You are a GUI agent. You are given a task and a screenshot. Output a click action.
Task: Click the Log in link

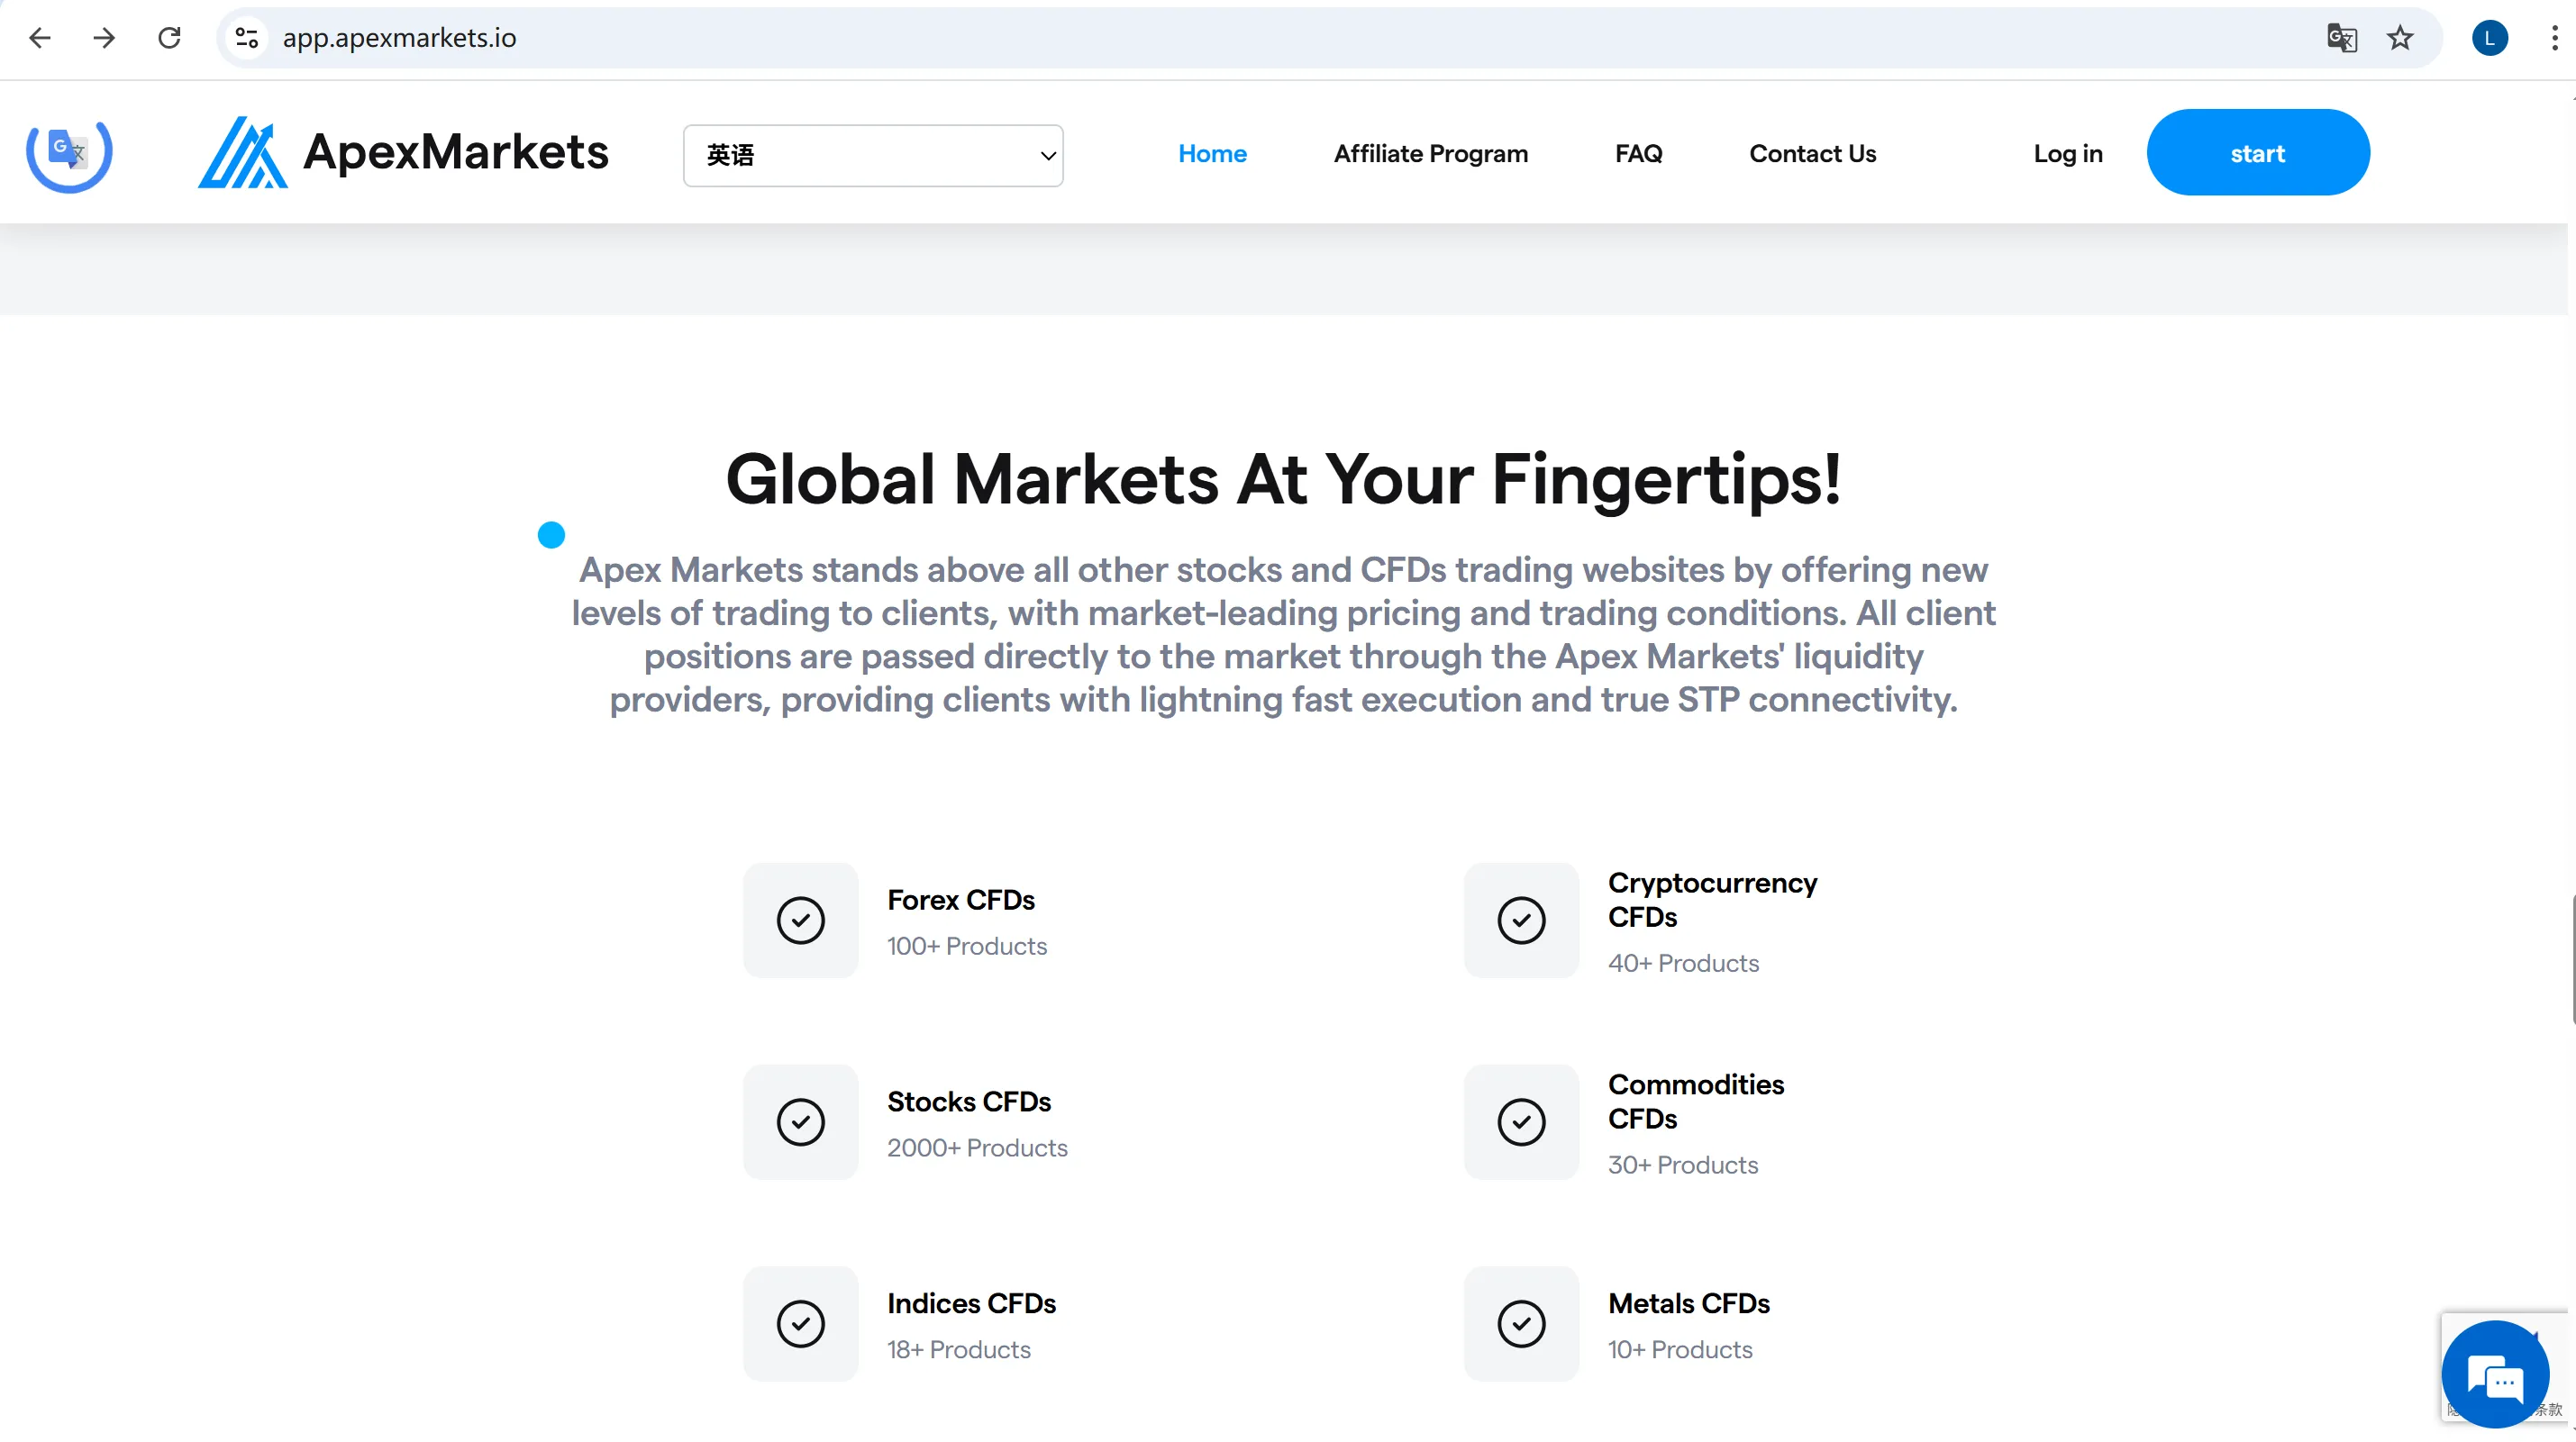pyautogui.click(x=2067, y=153)
